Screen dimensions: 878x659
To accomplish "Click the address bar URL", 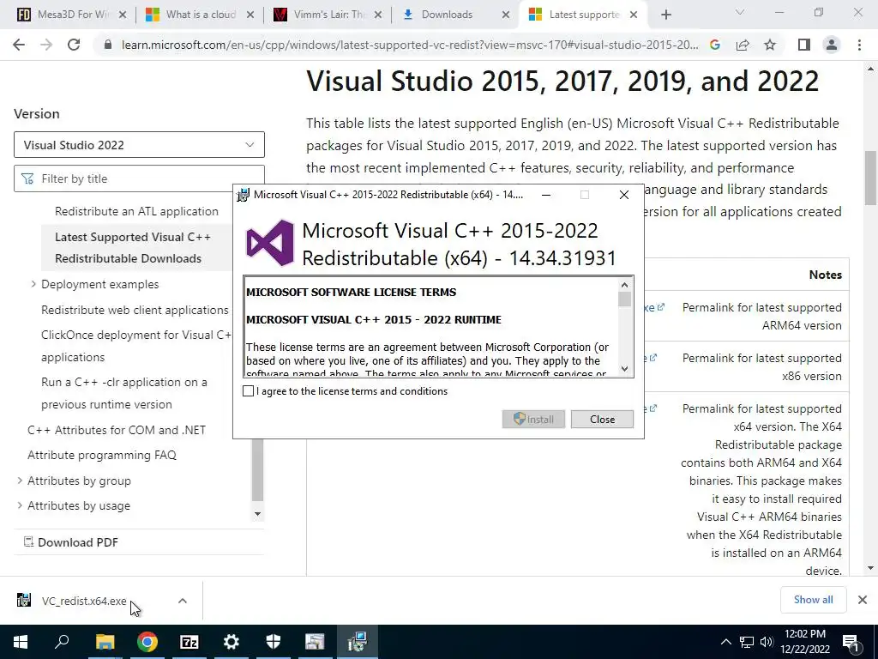I will (410, 45).
